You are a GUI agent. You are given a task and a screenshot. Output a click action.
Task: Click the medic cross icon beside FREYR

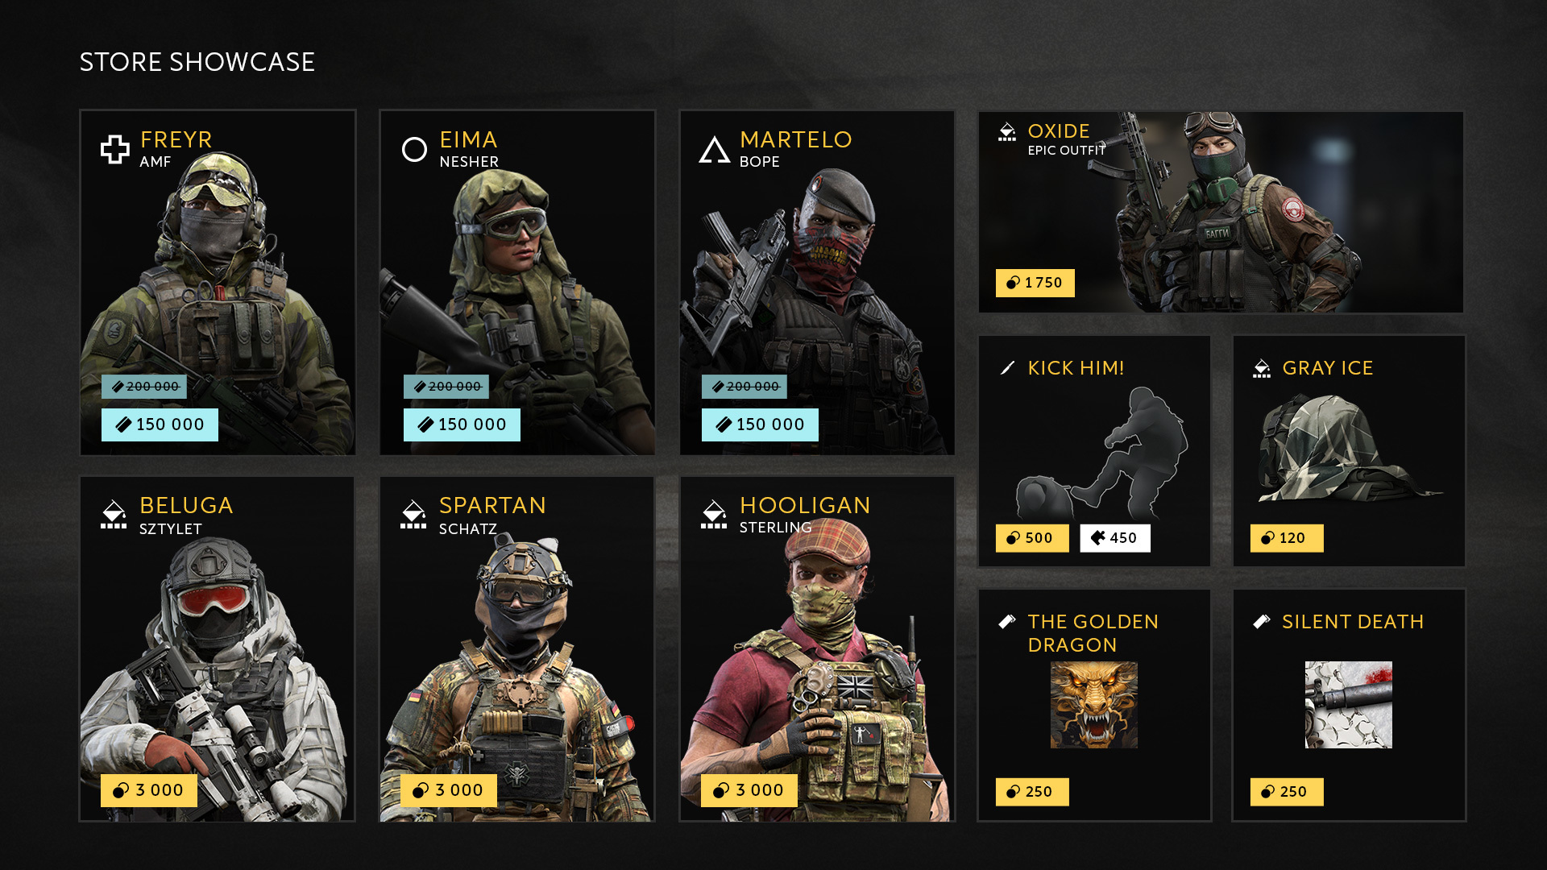tap(114, 149)
